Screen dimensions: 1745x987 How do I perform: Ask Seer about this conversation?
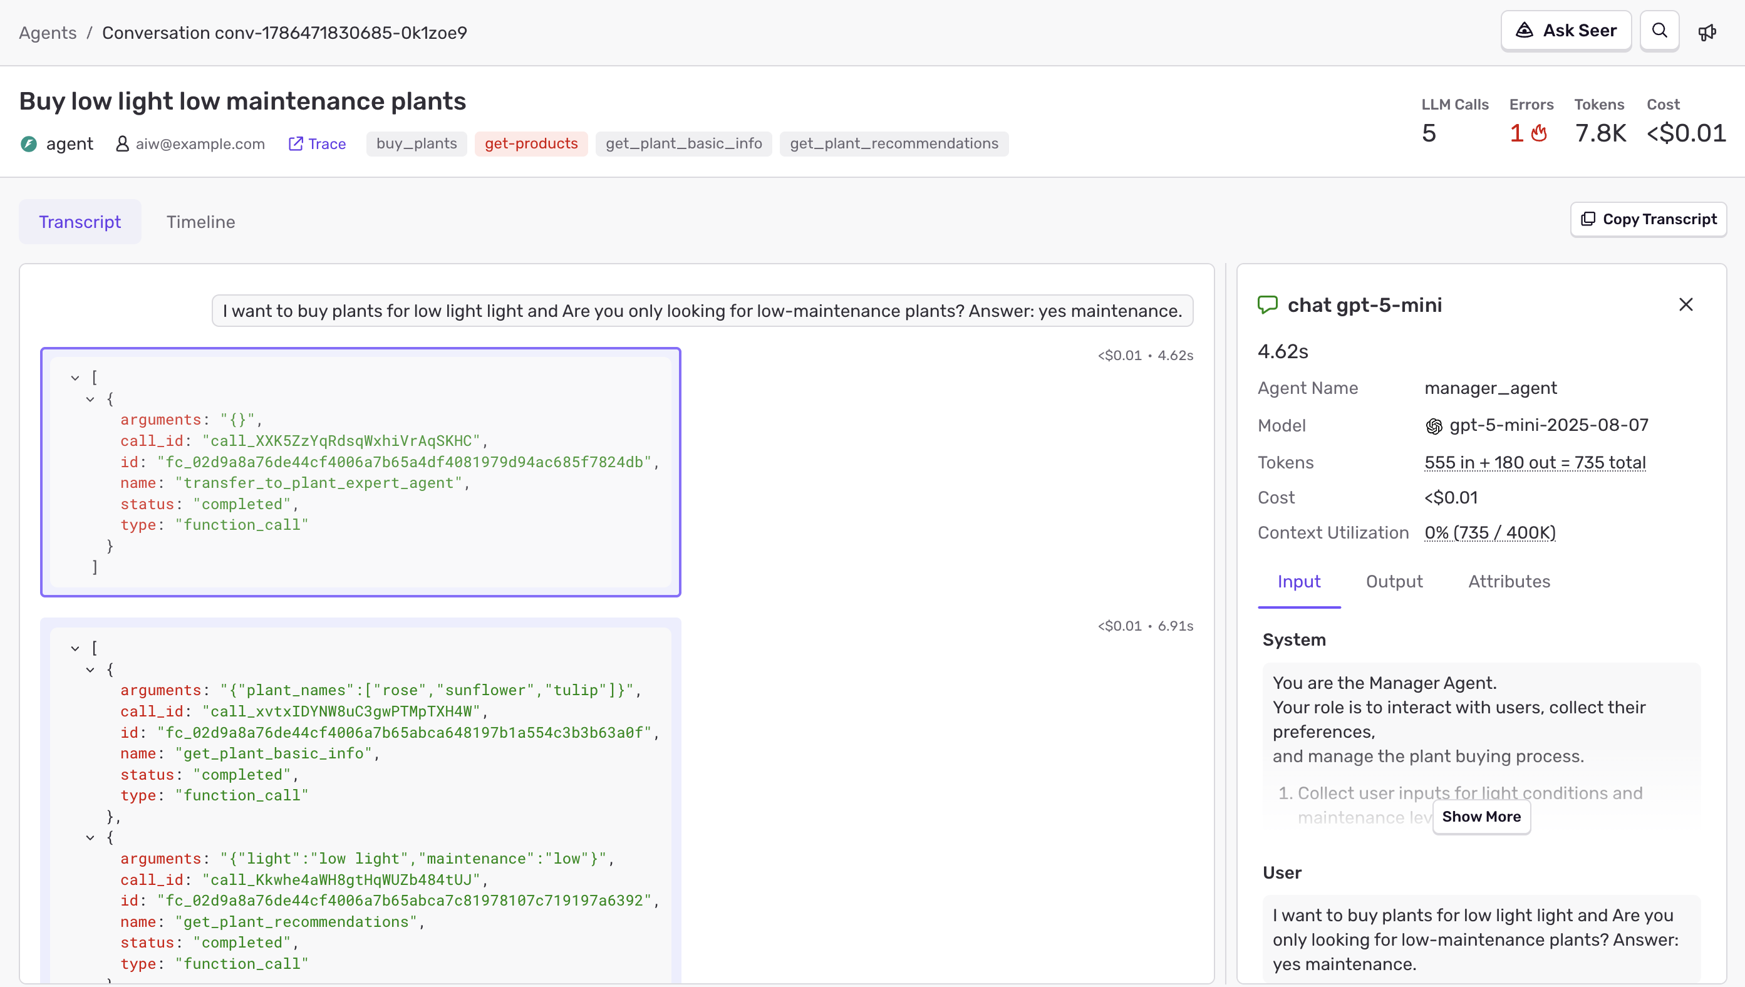(x=1565, y=31)
